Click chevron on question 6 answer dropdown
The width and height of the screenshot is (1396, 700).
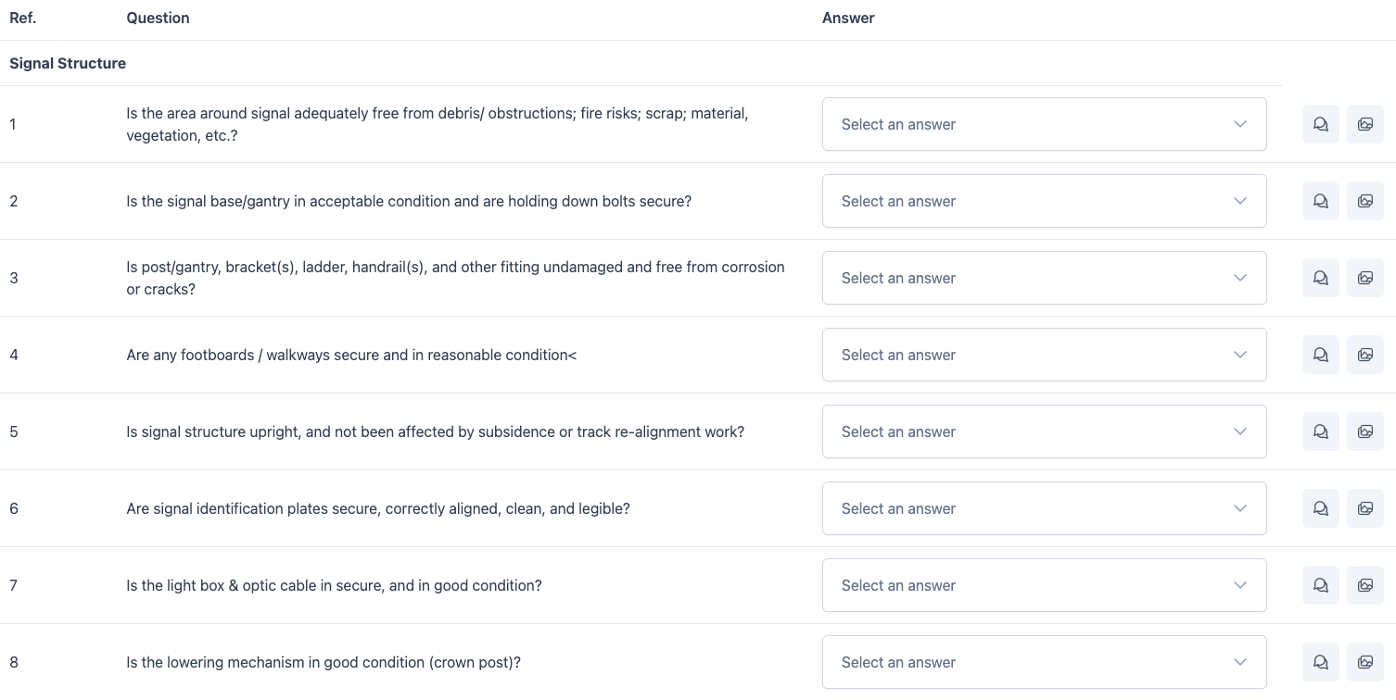(1240, 508)
